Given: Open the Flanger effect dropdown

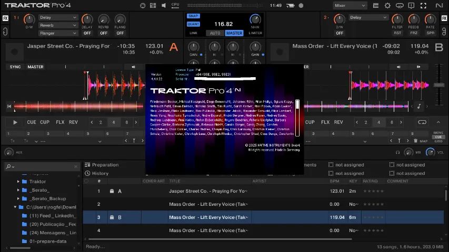Looking at the screenshot, I should pos(58,34).
